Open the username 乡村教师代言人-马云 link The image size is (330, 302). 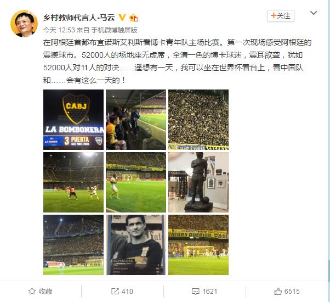click(79, 17)
